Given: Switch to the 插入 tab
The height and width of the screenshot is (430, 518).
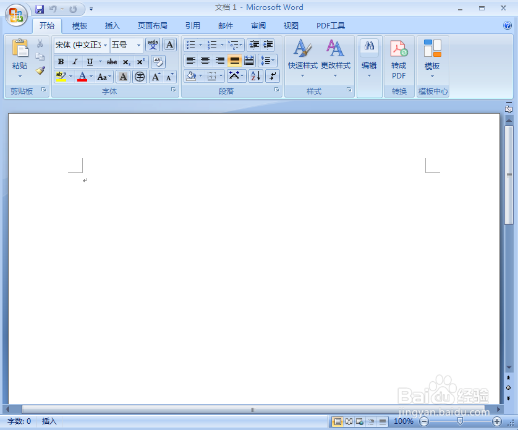Looking at the screenshot, I should pos(112,26).
